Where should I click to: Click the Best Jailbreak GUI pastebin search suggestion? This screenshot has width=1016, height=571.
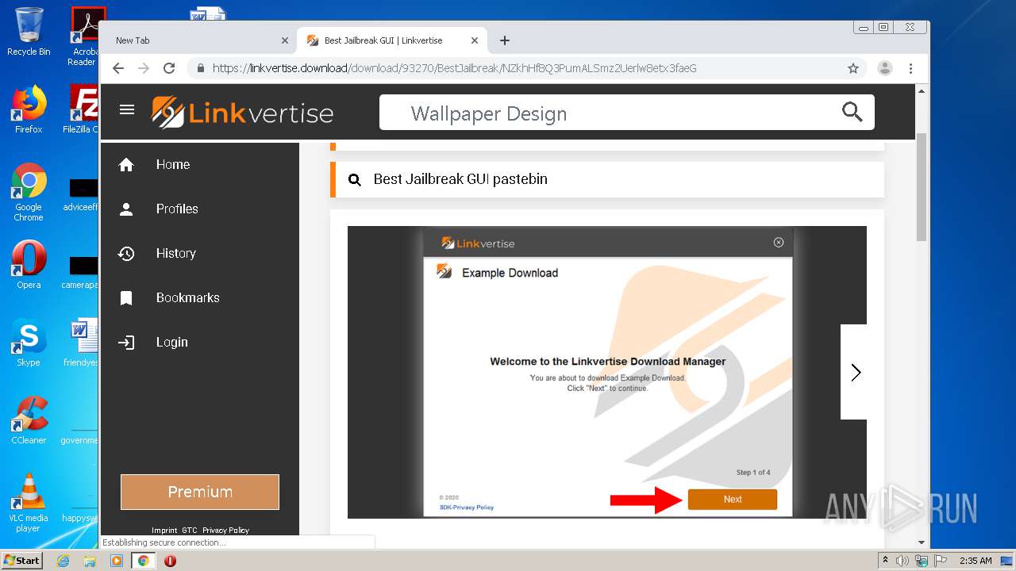click(607, 179)
